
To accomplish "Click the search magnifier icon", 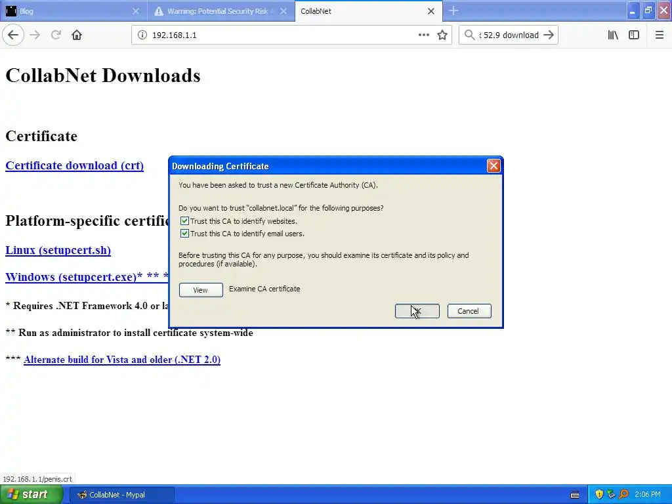I will [x=470, y=35].
